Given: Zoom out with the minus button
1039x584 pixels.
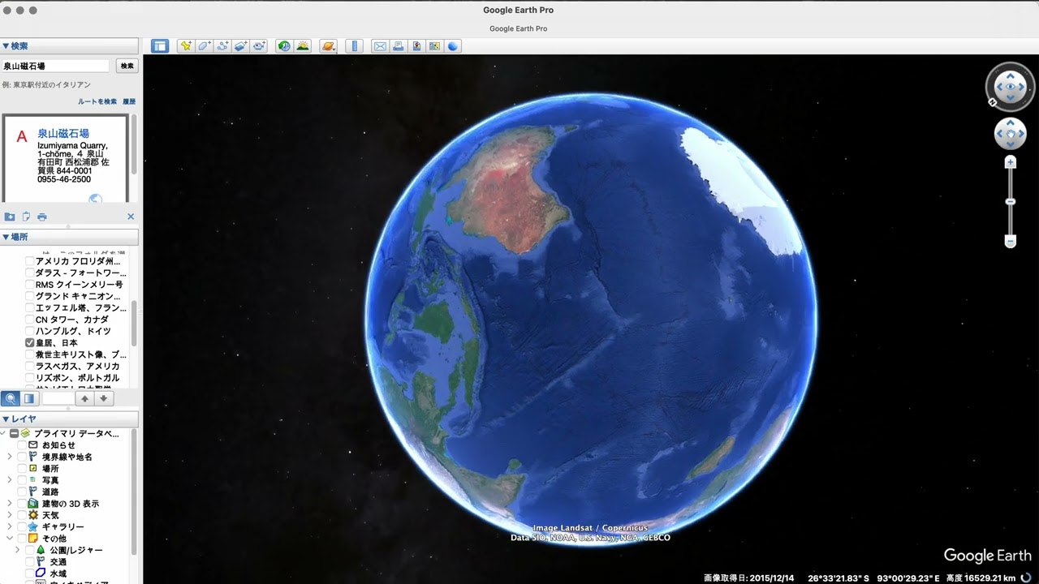Looking at the screenshot, I should [x=1011, y=242].
